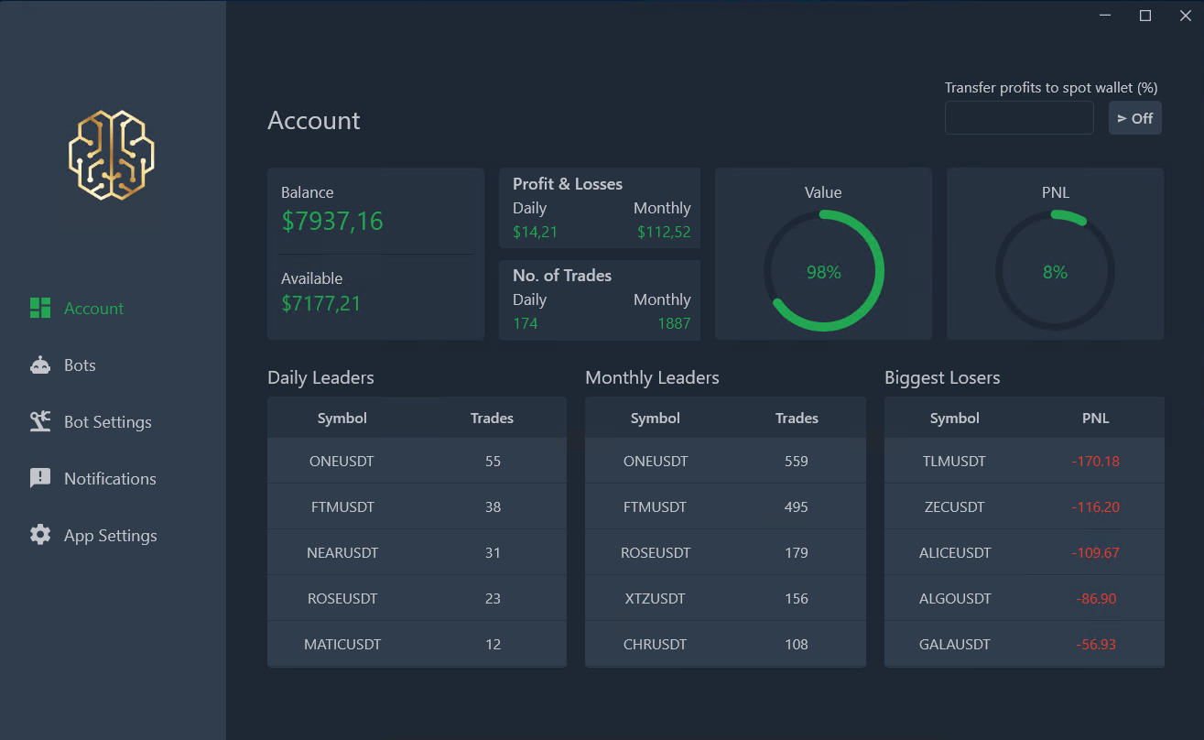
Task: Click the transfer profits percentage input field
Action: 1018,118
